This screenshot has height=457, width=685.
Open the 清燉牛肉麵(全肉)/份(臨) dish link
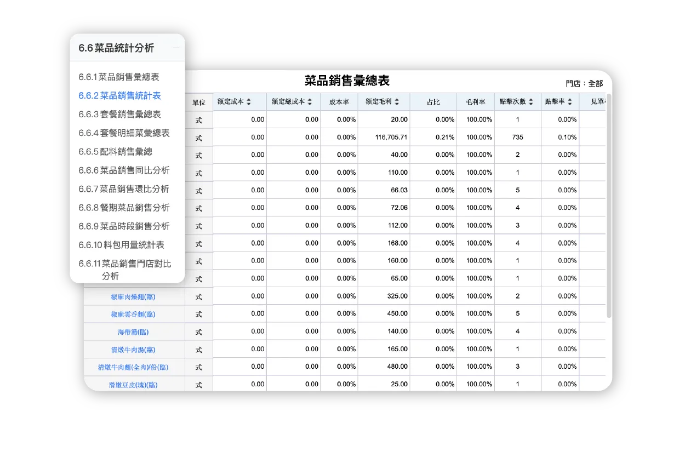(x=133, y=367)
